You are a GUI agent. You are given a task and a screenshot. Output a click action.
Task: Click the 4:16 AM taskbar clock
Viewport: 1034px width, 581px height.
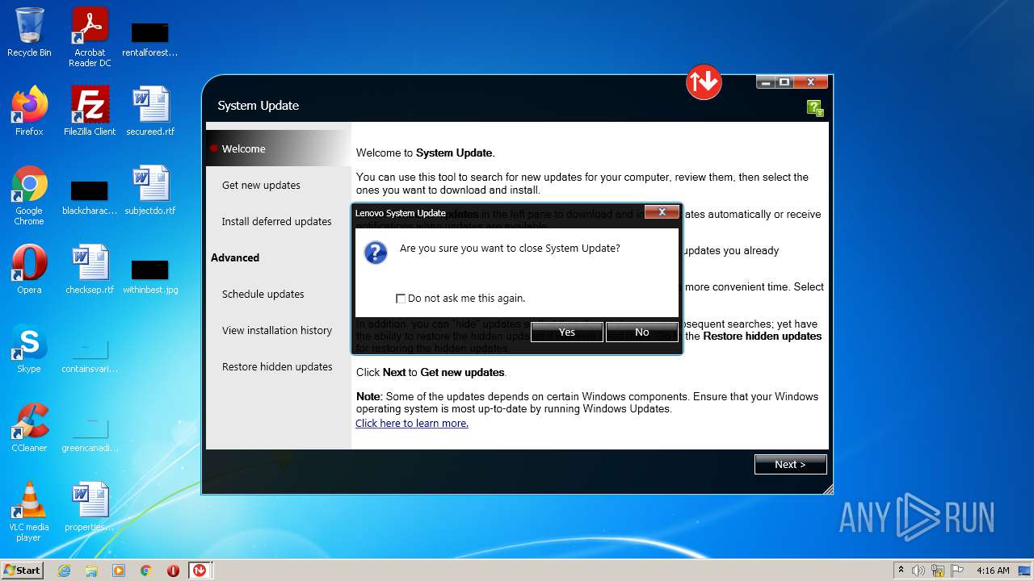(x=993, y=570)
